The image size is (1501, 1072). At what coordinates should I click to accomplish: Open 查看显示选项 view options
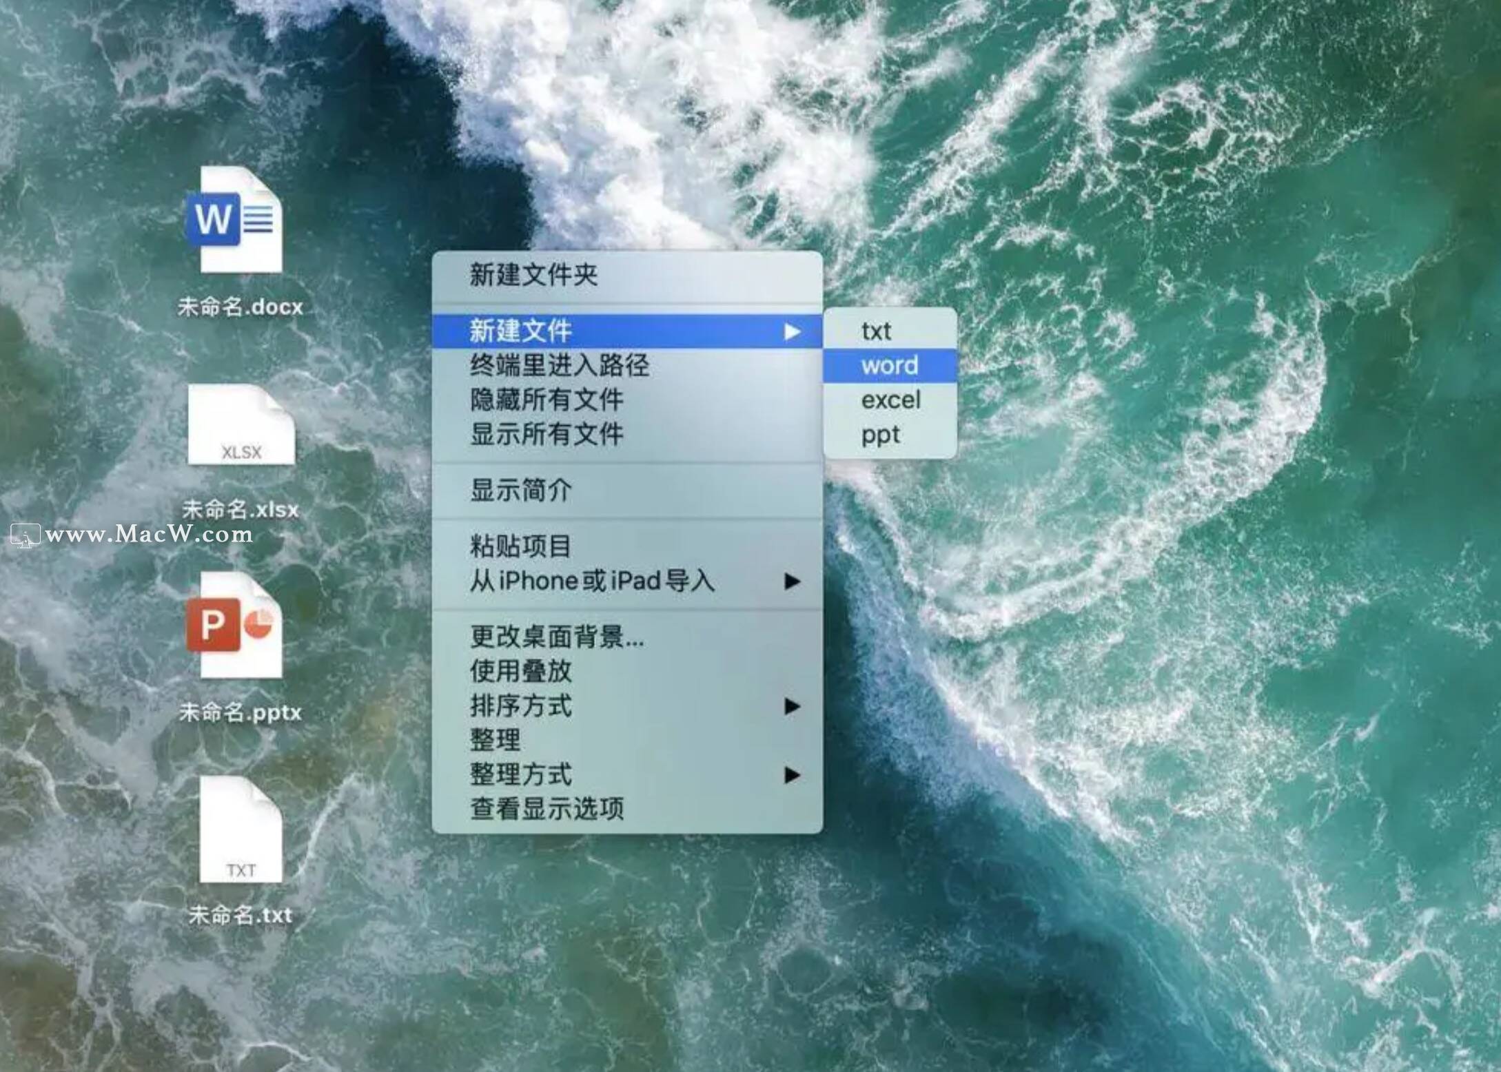[x=547, y=810]
